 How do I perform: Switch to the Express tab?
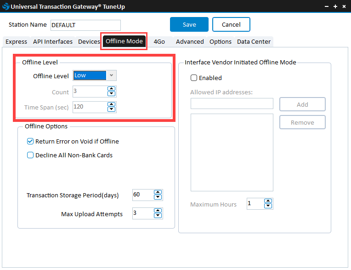(x=17, y=42)
